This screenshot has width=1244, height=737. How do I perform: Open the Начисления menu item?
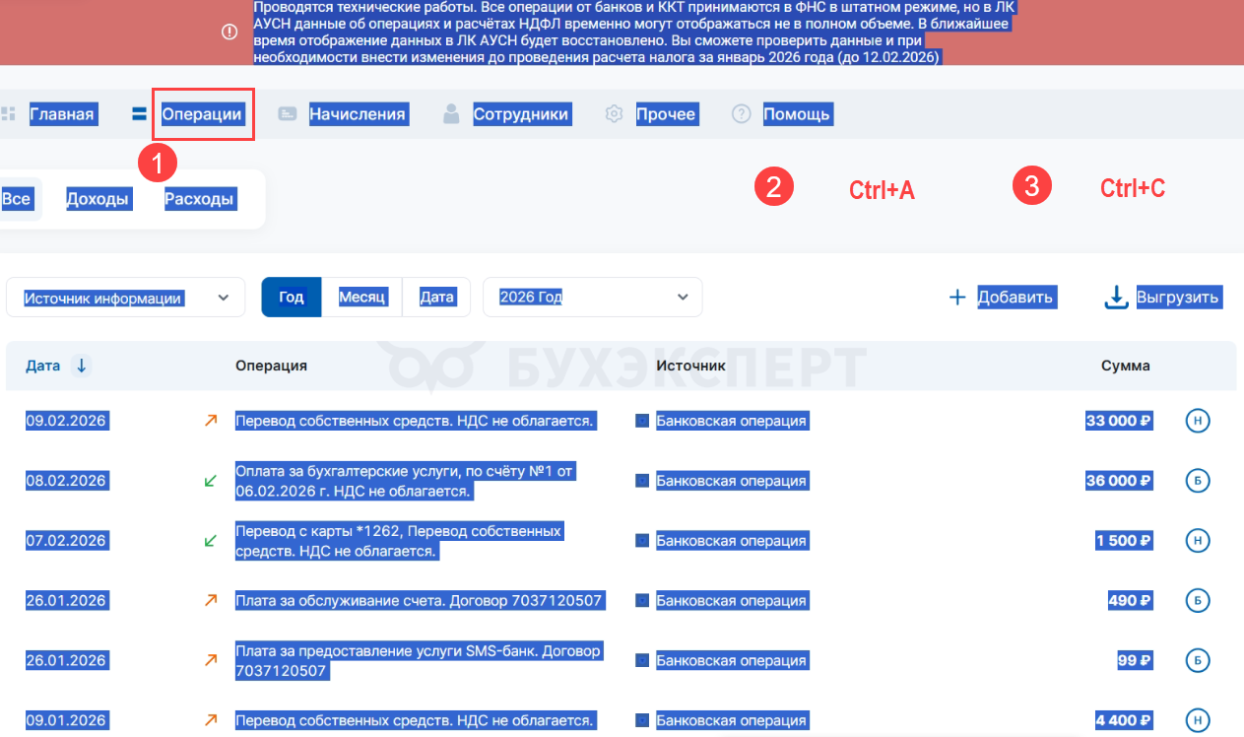[358, 114]
